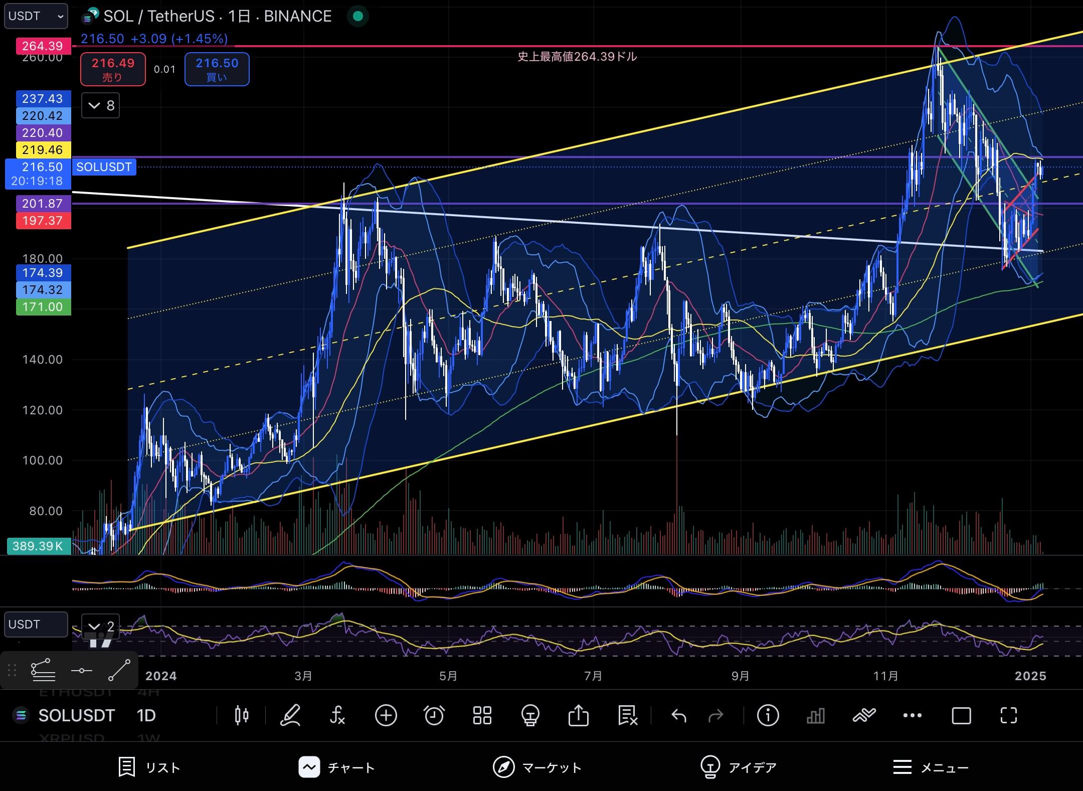The image size is (1083, 791).
Task: Open the メニュー tab
Action: pyautogui.click(x=931, y=767)
